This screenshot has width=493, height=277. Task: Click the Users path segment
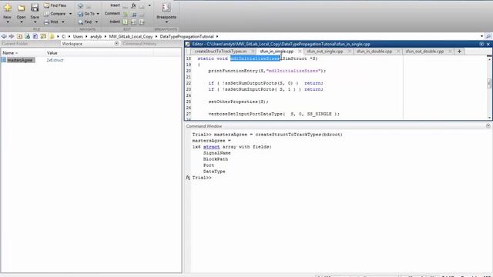[78, 36]
